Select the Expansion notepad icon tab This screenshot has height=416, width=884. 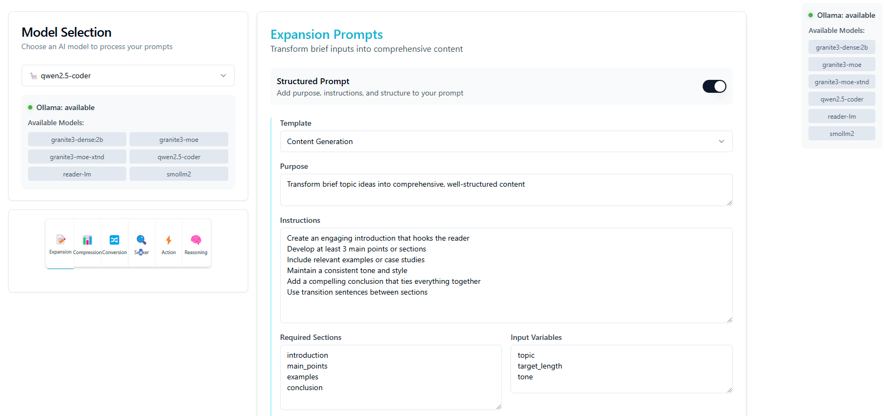[x=60, y=240]
